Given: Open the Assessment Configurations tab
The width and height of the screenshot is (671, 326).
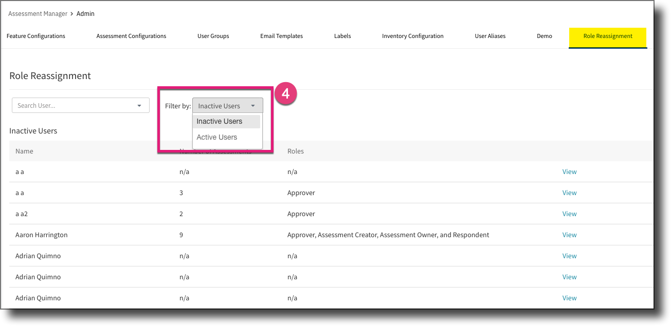Looking at the screenshot, I should pyautogui.click(x=131, y=36).
